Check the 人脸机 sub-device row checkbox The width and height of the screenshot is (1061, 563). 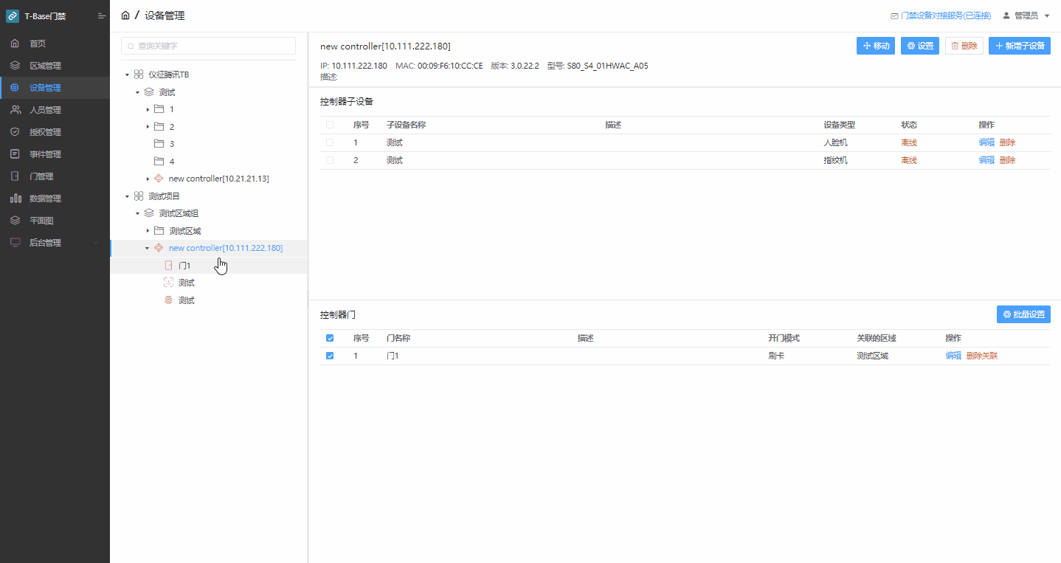point(330,142)
